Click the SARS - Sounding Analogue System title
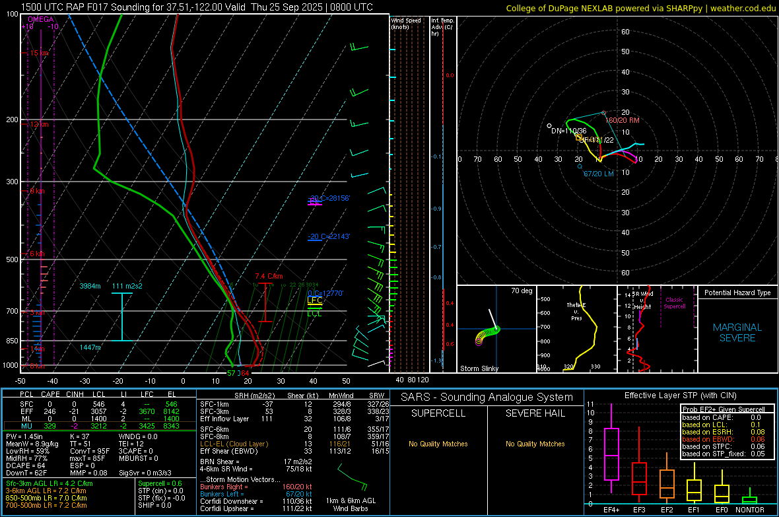 point(487,397)
